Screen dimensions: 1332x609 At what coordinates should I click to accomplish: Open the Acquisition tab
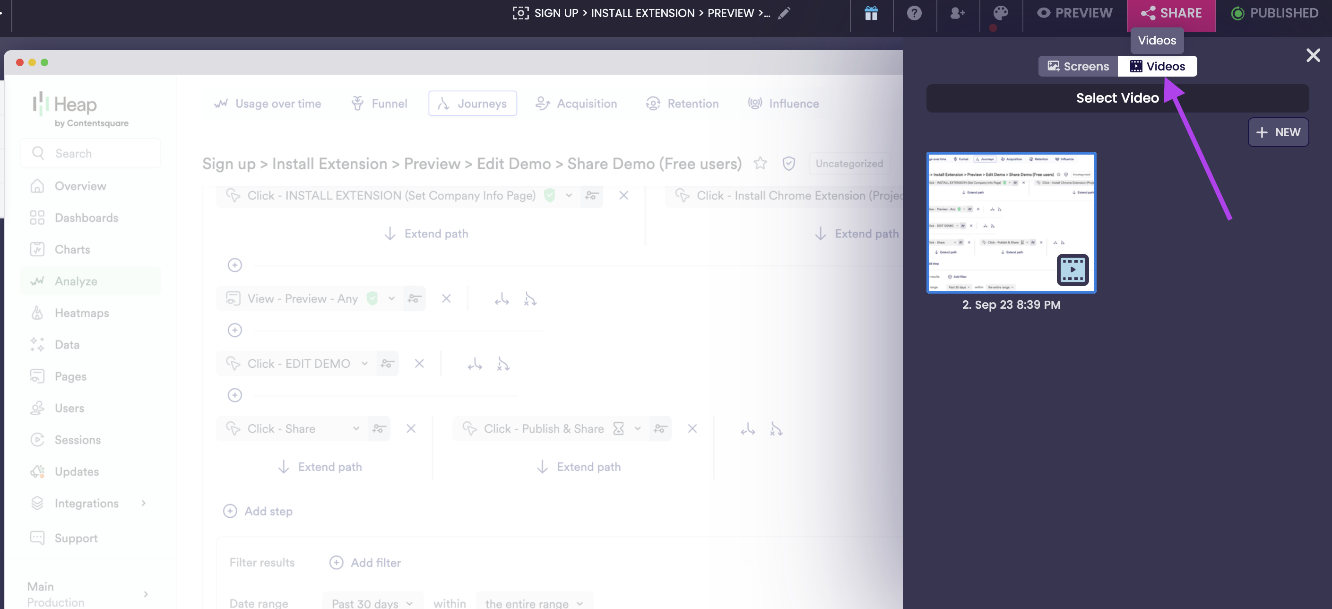pos(576,104)
